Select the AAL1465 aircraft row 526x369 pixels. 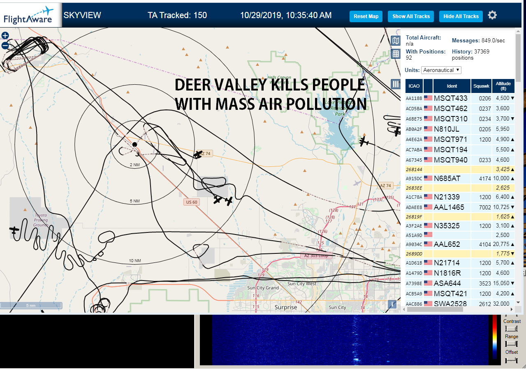tap(460, 207)
